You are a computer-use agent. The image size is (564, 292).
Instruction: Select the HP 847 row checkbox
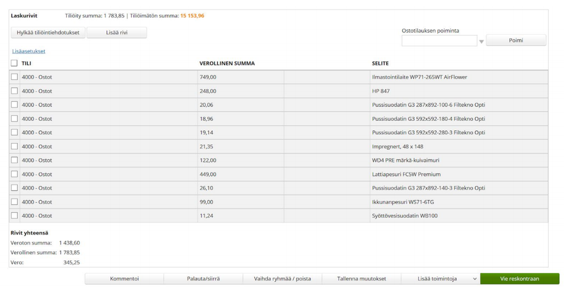(14, 91)
